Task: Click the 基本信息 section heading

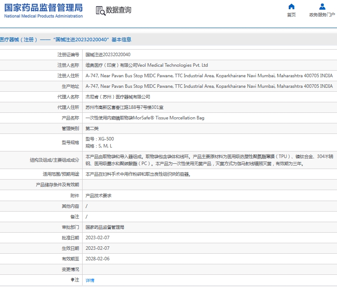Action: click(x=121, y=40)
